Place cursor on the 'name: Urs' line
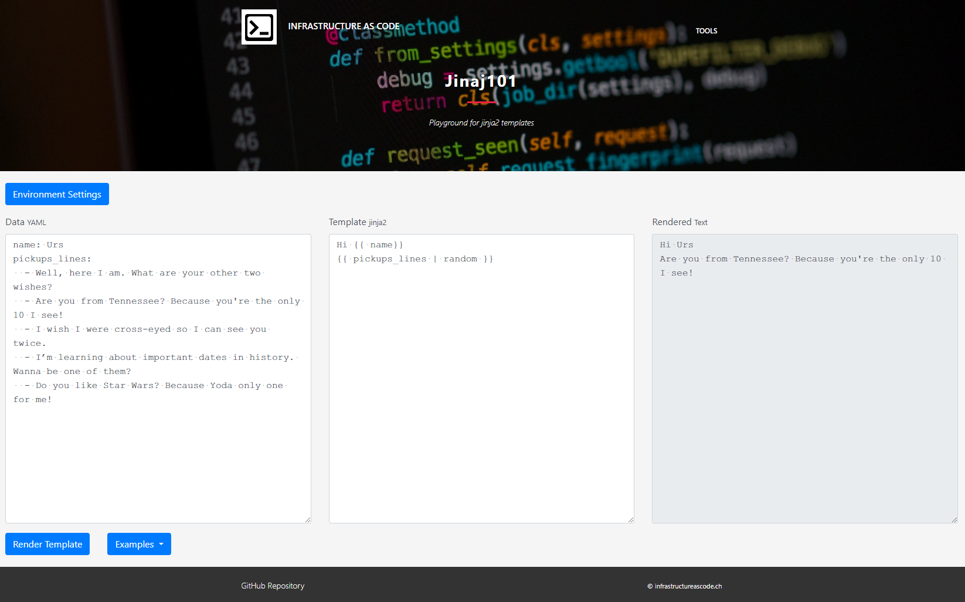Screen dimensions: 965x602 click(x=38, y=245)
